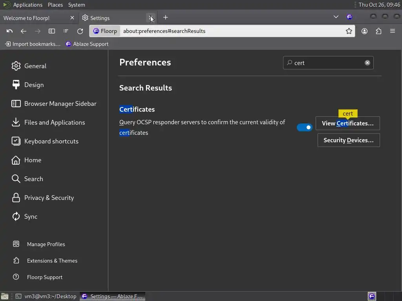Expand the list all tabs chevron
Viewport: 402px width, 301px height.
336,17
